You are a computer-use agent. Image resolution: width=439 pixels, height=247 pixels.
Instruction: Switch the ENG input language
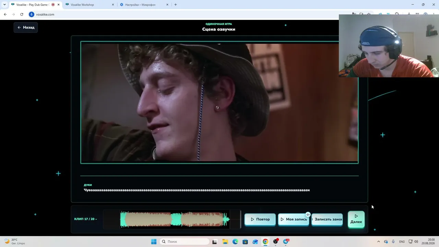(402, 242)
